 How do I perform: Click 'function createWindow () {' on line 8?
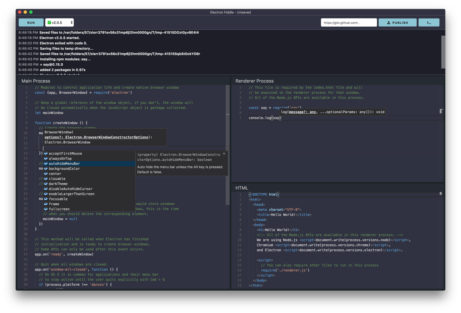(x=61, y=123)
